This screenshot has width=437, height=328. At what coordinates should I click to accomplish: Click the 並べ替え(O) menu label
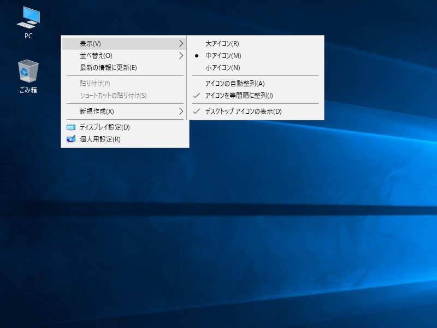pyautogui.click(x=96, y=56)
